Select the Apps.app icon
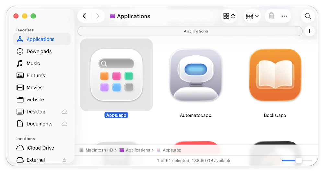324x172 pixels. pyautogui.click(x=116, y=75)
